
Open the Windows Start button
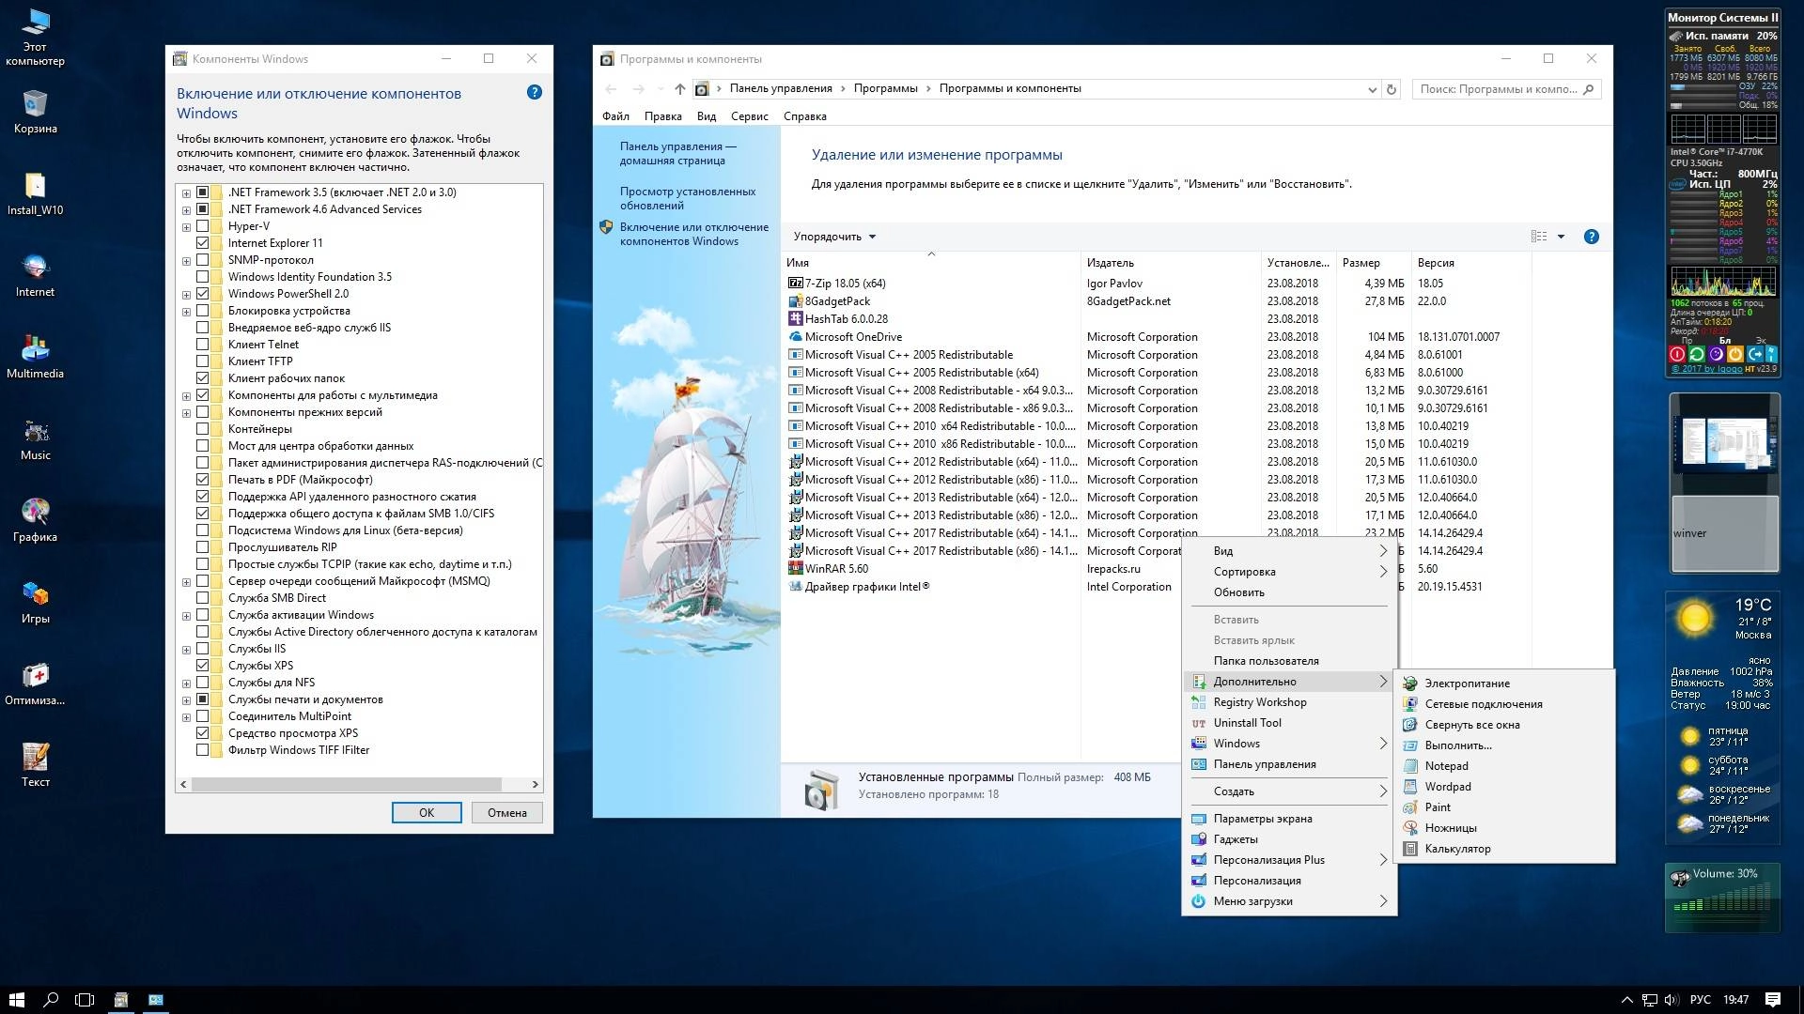(x=16, y=1000)
